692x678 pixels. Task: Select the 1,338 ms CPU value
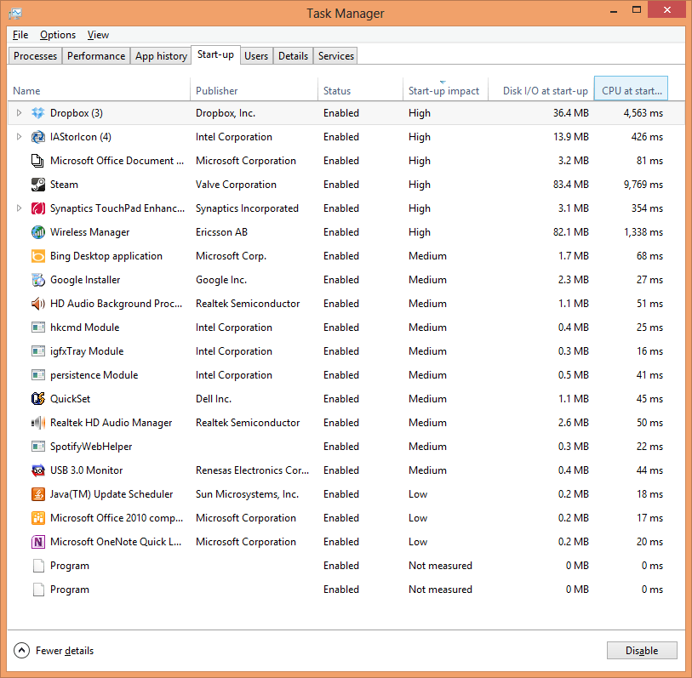643,232
